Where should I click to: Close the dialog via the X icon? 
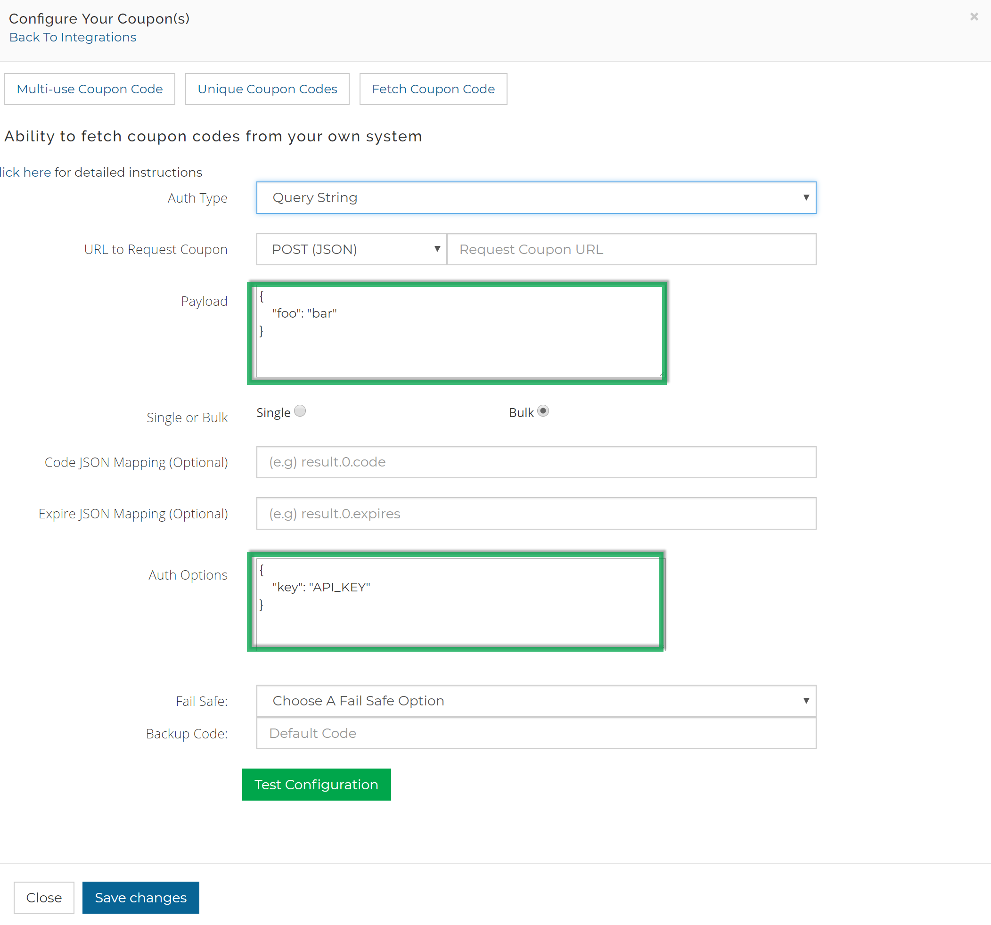pyautogui.click(x=974, y=16)
